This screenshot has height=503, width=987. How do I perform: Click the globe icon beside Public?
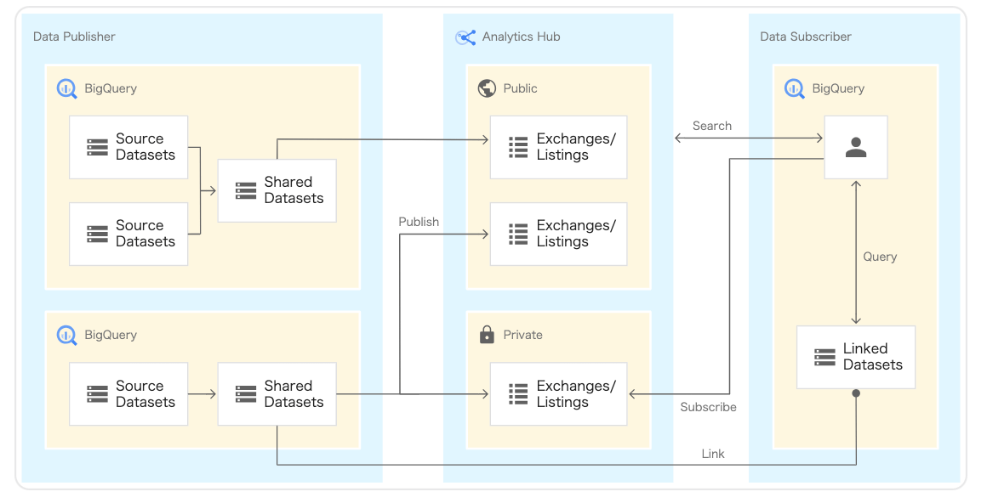[x=487, y=88]
